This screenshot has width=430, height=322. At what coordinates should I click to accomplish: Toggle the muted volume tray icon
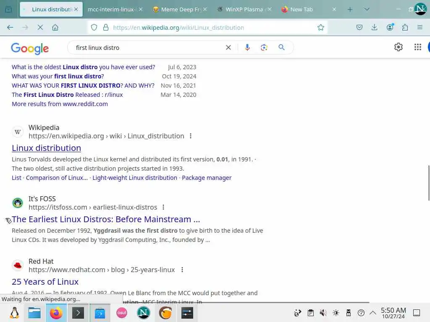click(323, 313)
